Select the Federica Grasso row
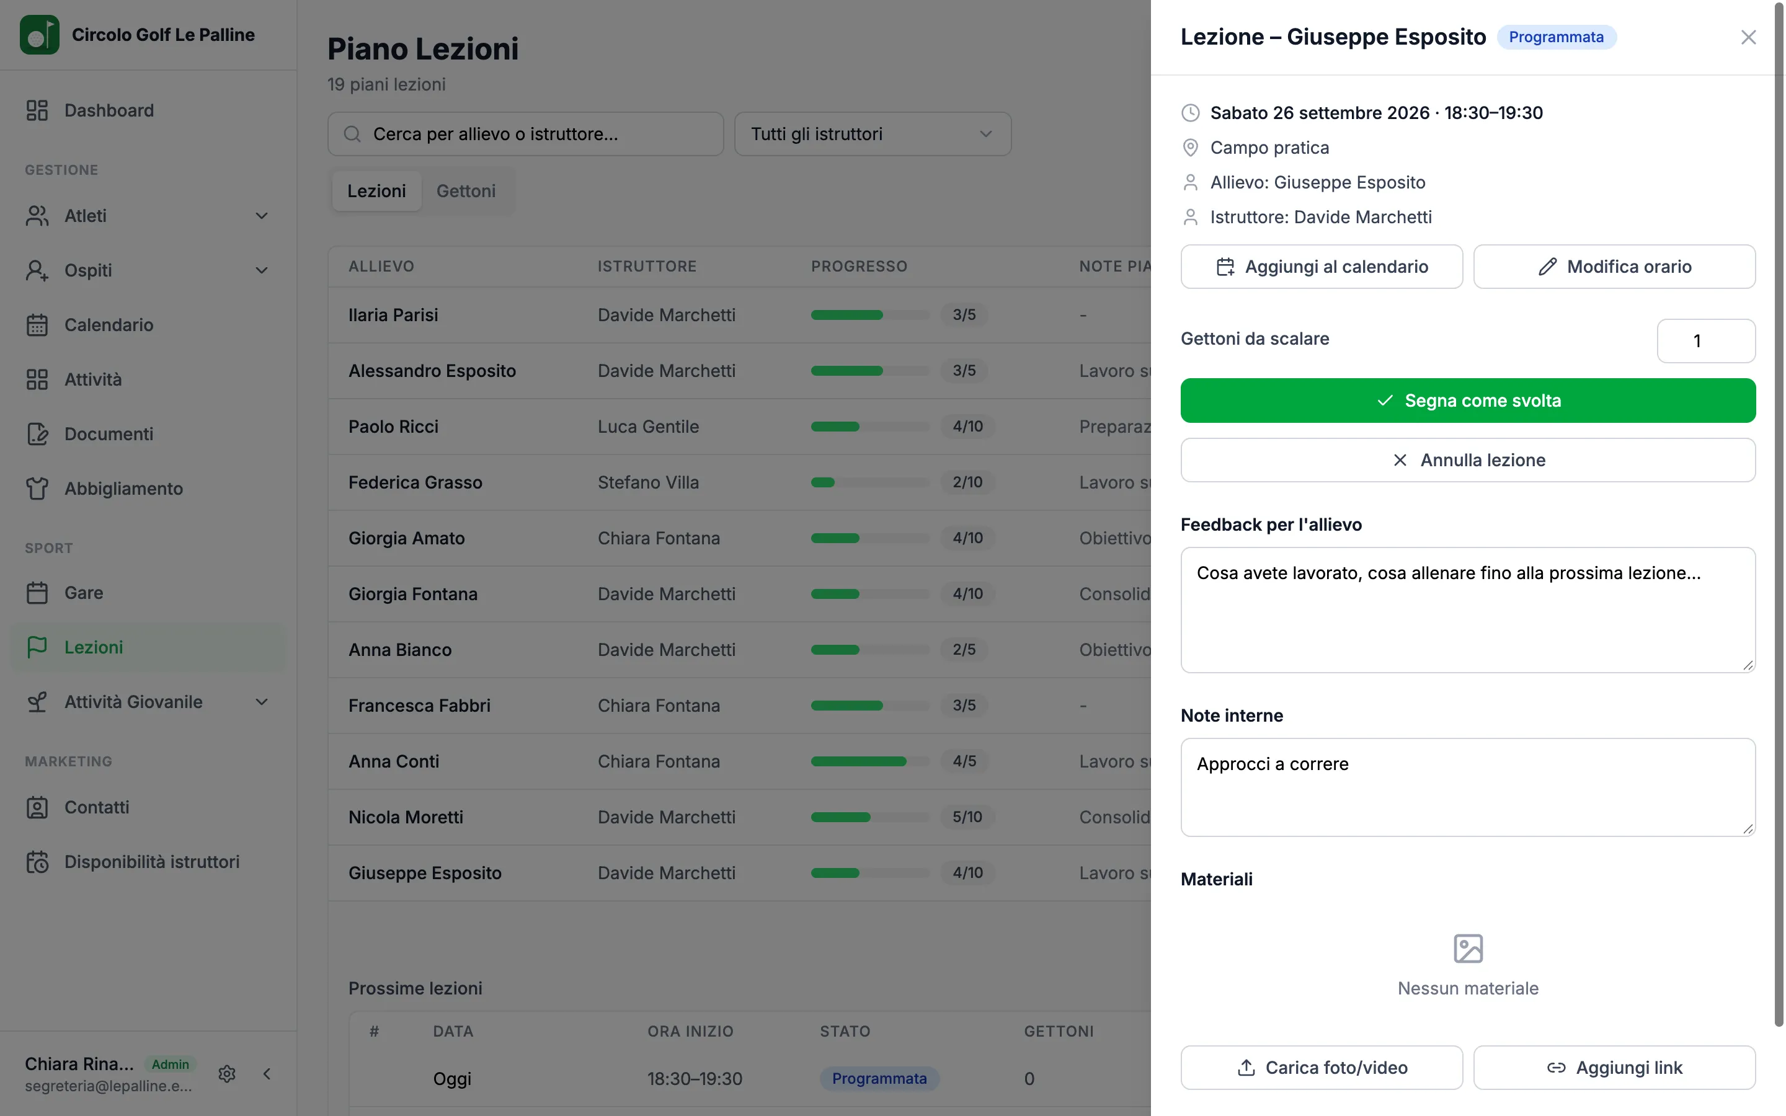This screenshot has width=1786, height=1116. [x=739, y=483]
